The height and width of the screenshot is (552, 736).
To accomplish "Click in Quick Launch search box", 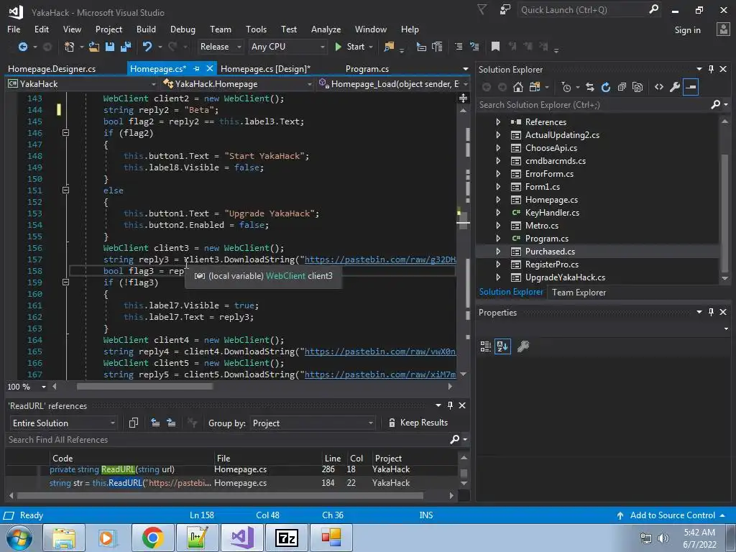I will point(582,10).
